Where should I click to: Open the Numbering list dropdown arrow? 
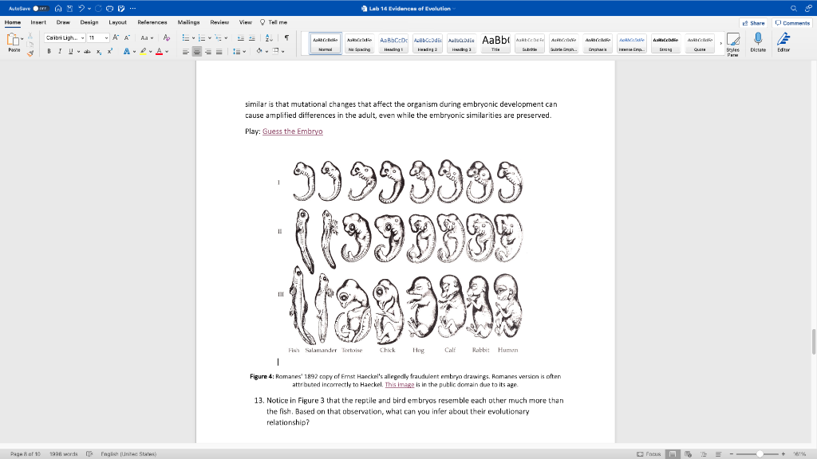point(210,37)
